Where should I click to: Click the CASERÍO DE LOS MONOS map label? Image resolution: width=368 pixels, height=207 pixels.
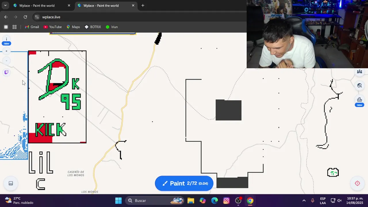point(76,174)
